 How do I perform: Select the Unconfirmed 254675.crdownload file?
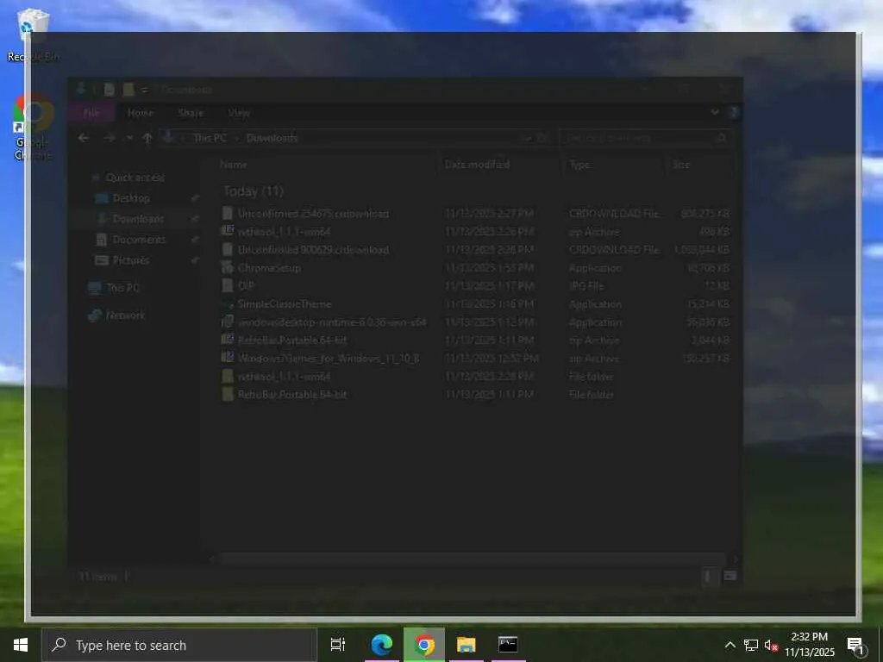(x=313, y=214)
